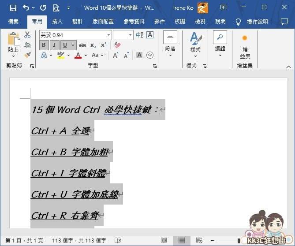The width and height of the screenshot is (295, 246).
Task: Open the comments pane speech bubble icon
Action: [x=284, y=22]
